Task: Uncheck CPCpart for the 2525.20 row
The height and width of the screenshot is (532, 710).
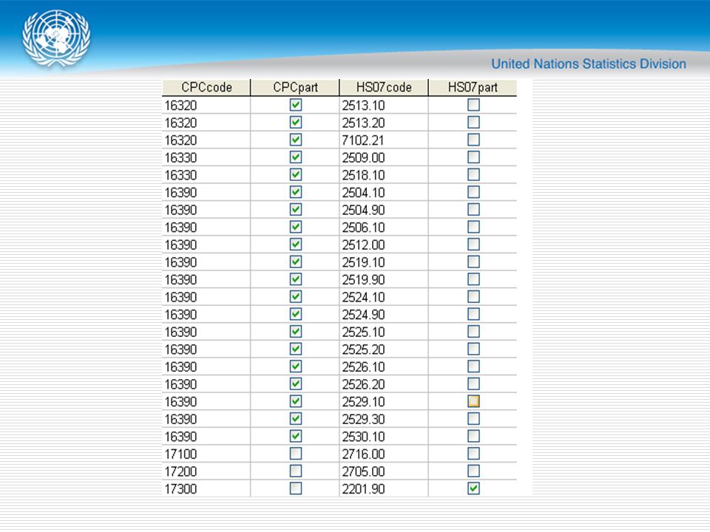Action: [x=296, y=349]
